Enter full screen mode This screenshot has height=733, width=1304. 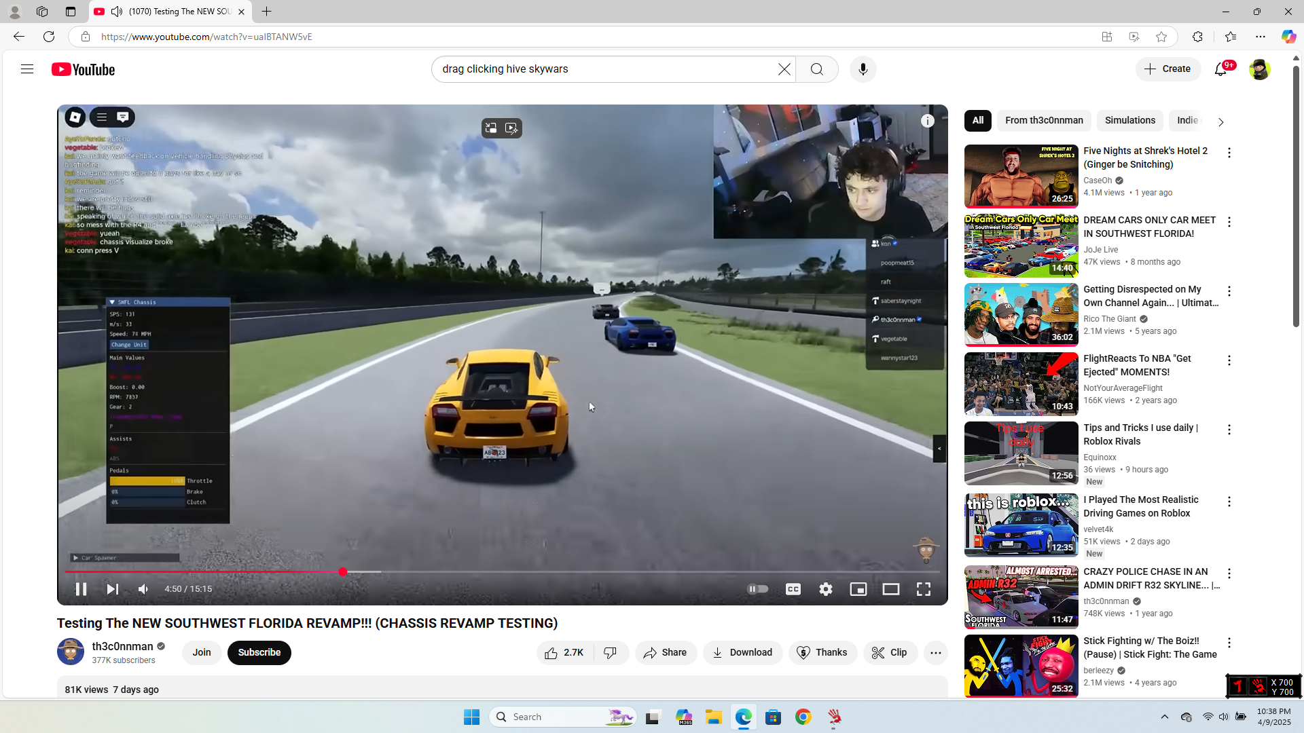[x=924, y=589]
